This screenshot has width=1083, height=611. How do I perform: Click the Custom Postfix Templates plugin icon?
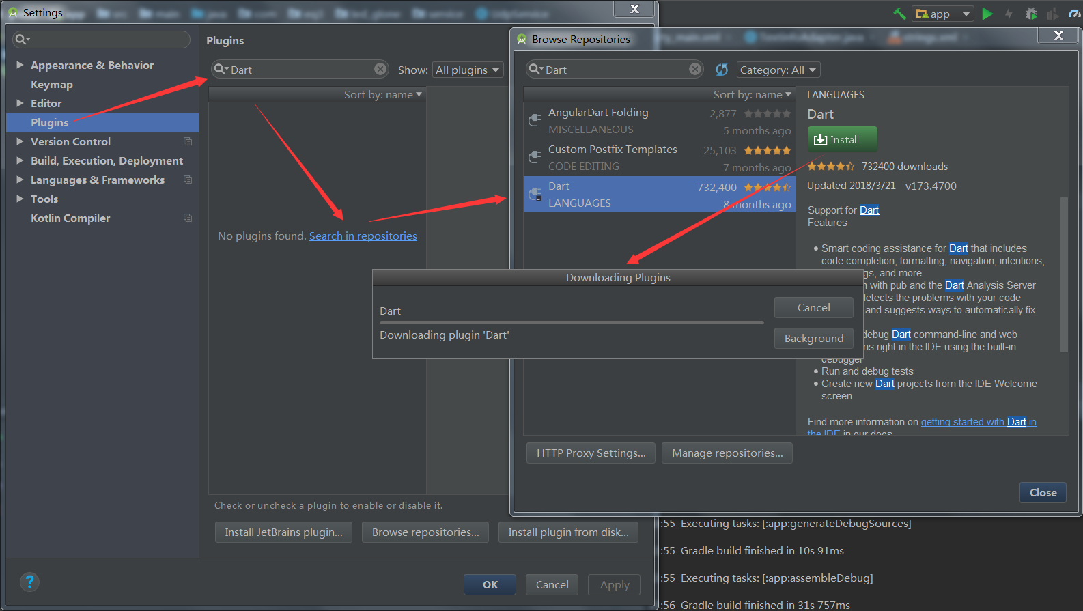click(535, 157)
